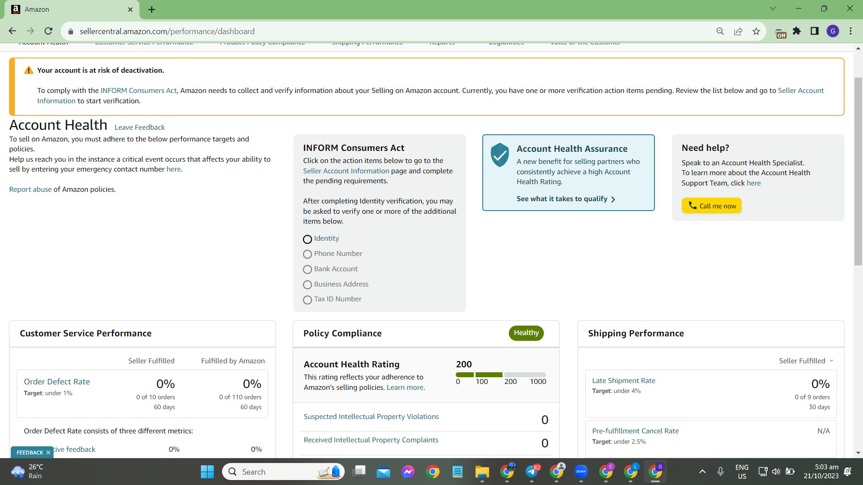Share this page using the share icon
Image resolution: width=863 pixels, height=485 pixels.
tap(738, 31)
